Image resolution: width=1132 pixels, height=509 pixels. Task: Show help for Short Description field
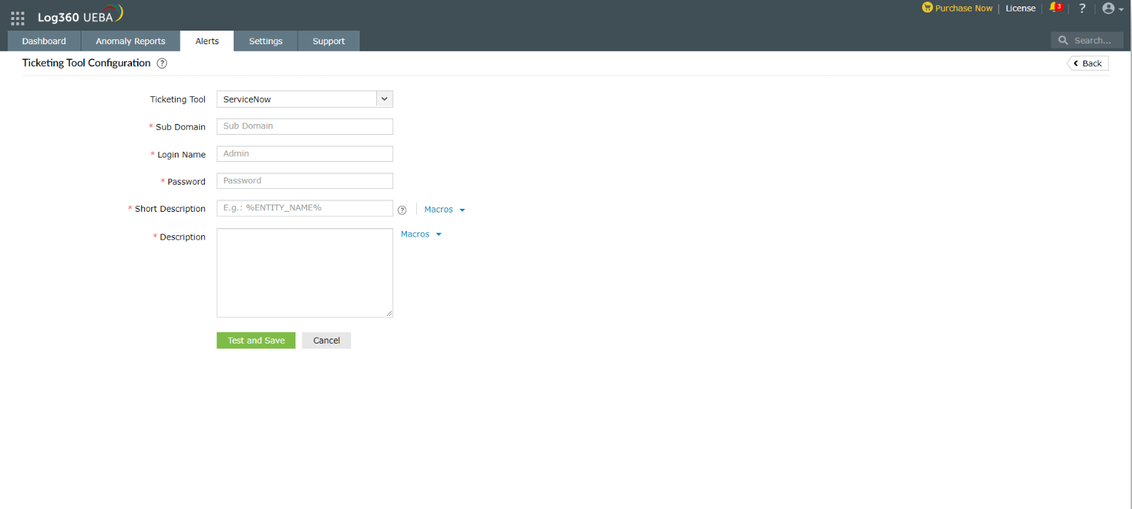pyautogui.click(x=402, y=210)
